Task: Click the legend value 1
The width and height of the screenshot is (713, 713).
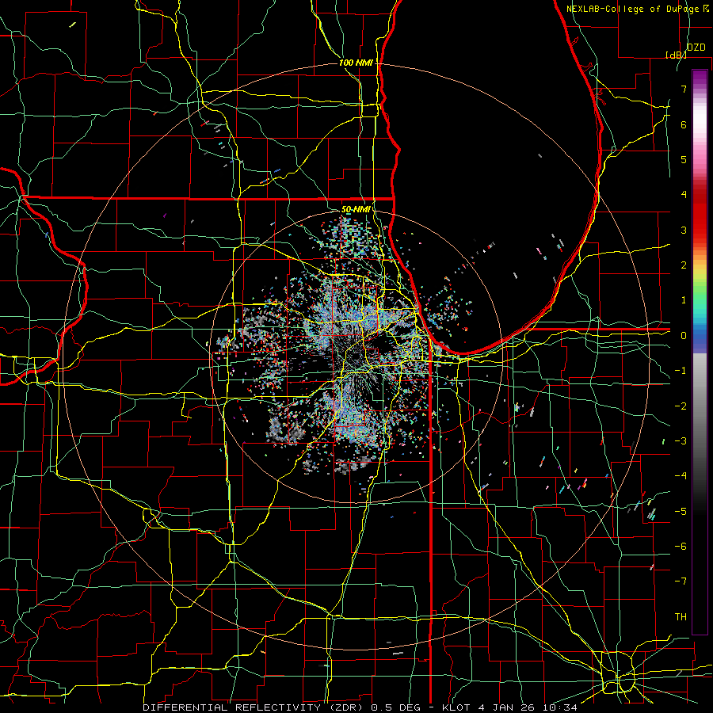Action: (x=684, y=300)
